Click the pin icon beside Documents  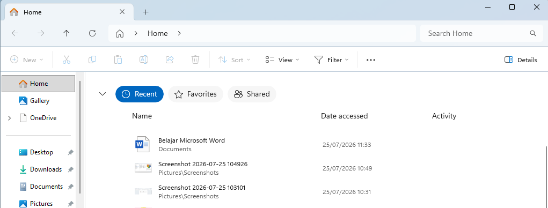[71, 187]
